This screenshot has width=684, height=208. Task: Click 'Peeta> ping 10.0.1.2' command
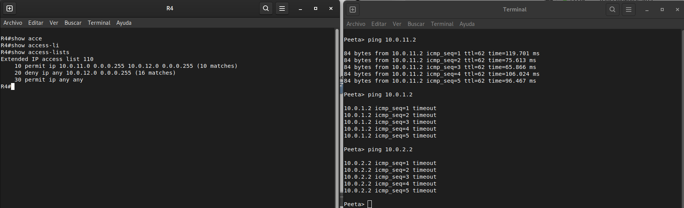pyautogui.click(x=378, y=94)
